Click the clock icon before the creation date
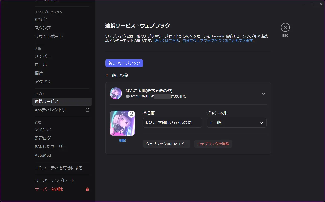The width and height of the screenshot is (325, 202). coord(128,96)
